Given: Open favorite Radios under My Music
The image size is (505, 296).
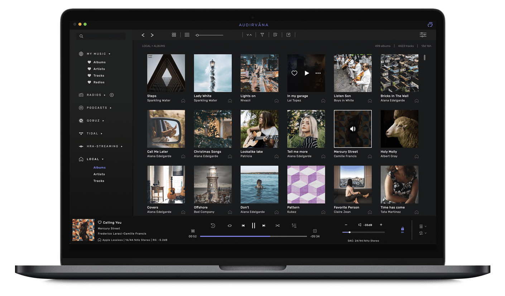Looking at the screenshot, I should click(99, 82).
